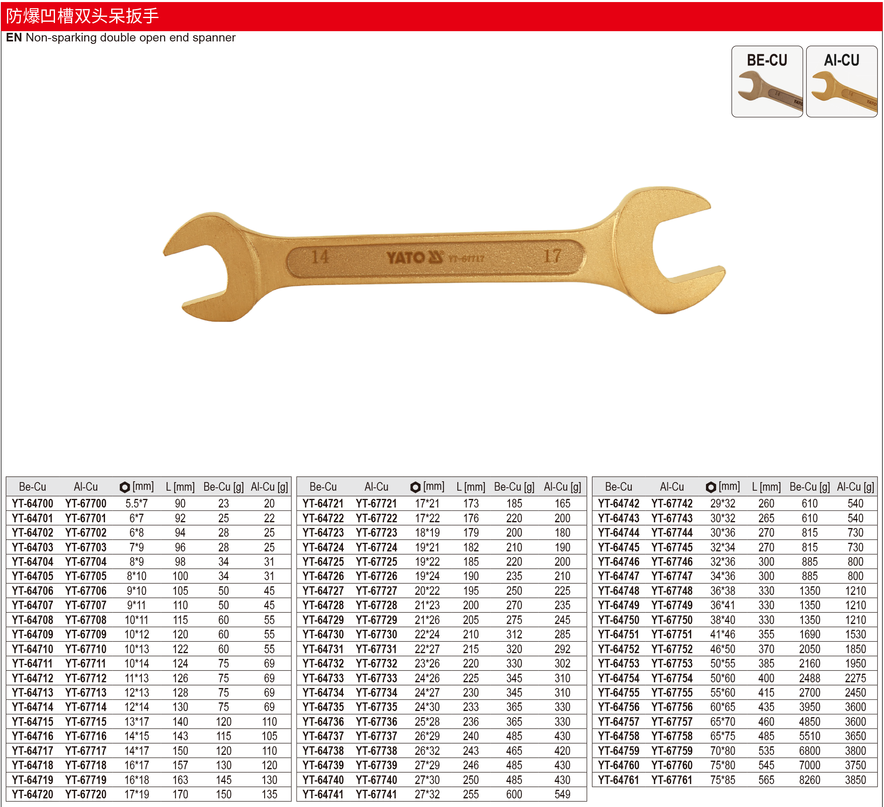
Task: Select product code YT-67717
Action: pyautogui.click(x=86, y=750)
